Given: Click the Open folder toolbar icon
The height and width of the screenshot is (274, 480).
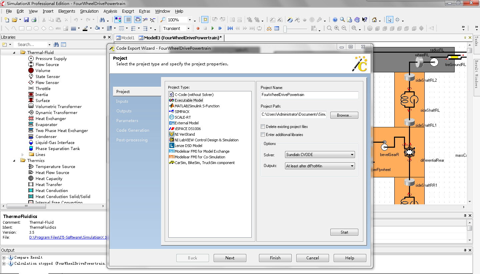Looking at the screenshot, I should [x=14, y=20].
